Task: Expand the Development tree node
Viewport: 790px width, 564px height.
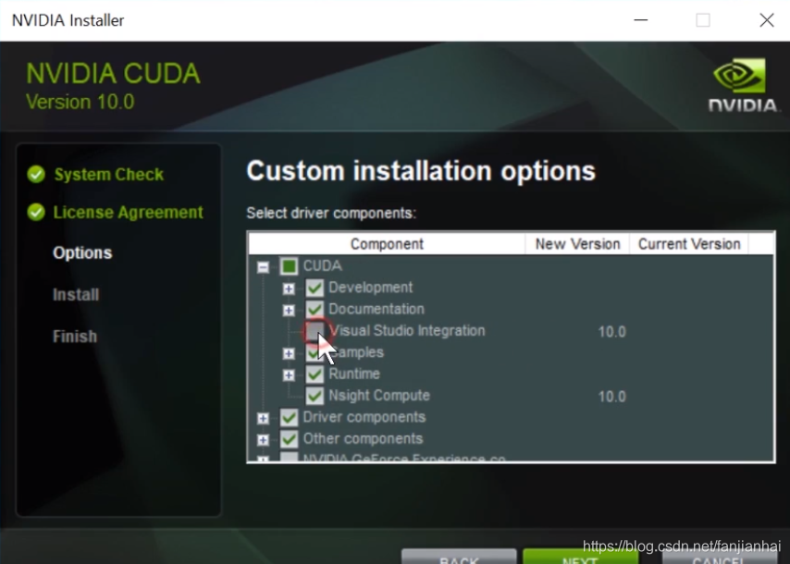Action: click(x=289, y=288)
